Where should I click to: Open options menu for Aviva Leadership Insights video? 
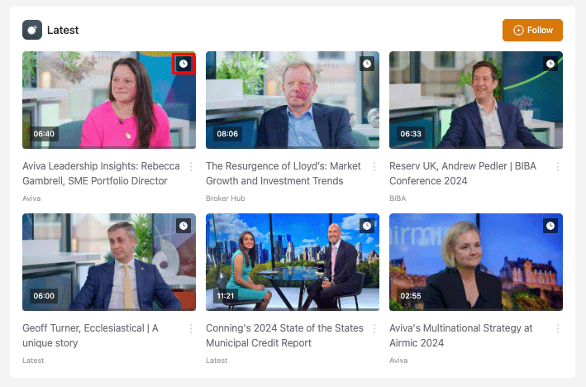(x=191, y=166)
